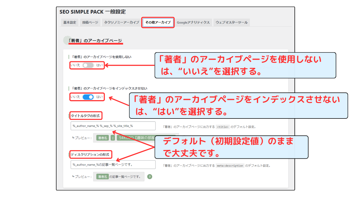Image resolution: width=351 pixels, height=197 pixels.
Task: Click the ディスクリプションの形式 input field
Action: point(113,165)
